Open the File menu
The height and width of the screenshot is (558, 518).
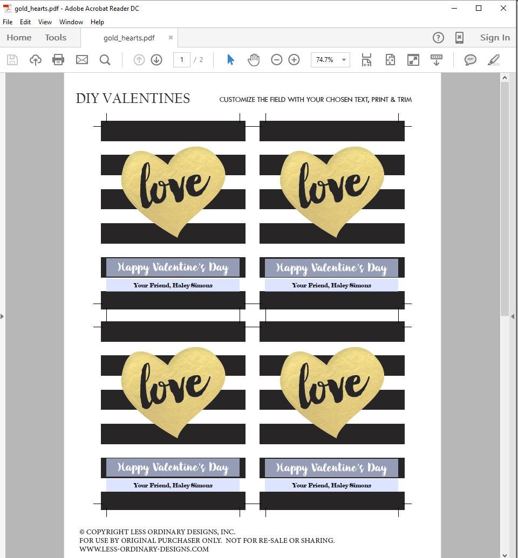point(8,22)
